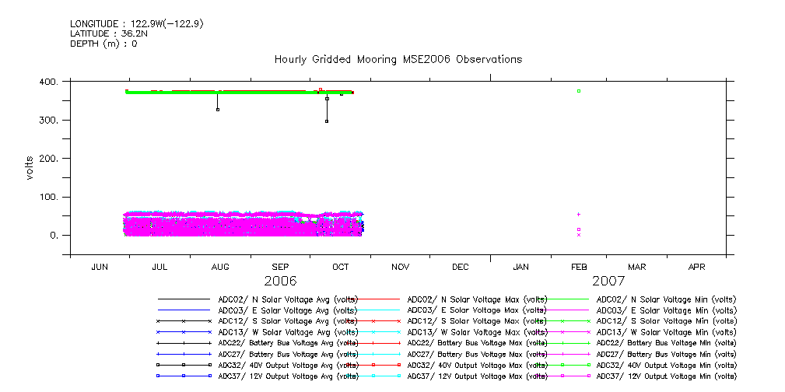
Task: Click the blue line swatch for ADC03 Avg
Action: point(184,310)
